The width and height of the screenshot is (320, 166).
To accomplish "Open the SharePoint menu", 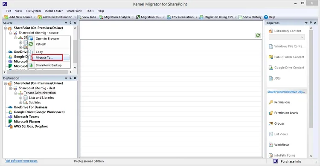I will point(74,11).
